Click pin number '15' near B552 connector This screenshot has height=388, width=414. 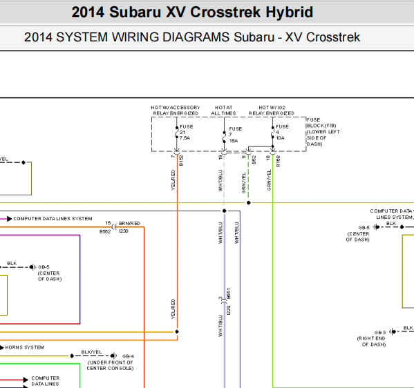coord(108,223)
